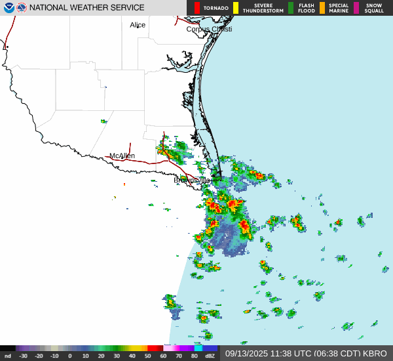
Task: Click the National Weather Service emblem
Action: 22,8
